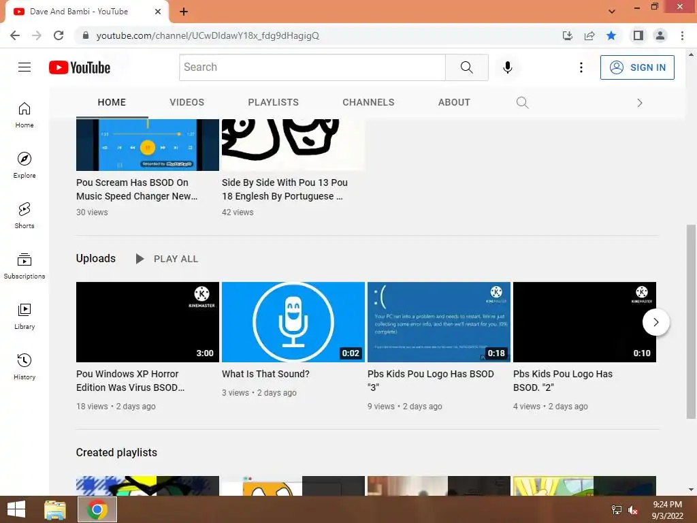Click the YouTube logo
Screen dimensions: 697x523
click(80, 67)
